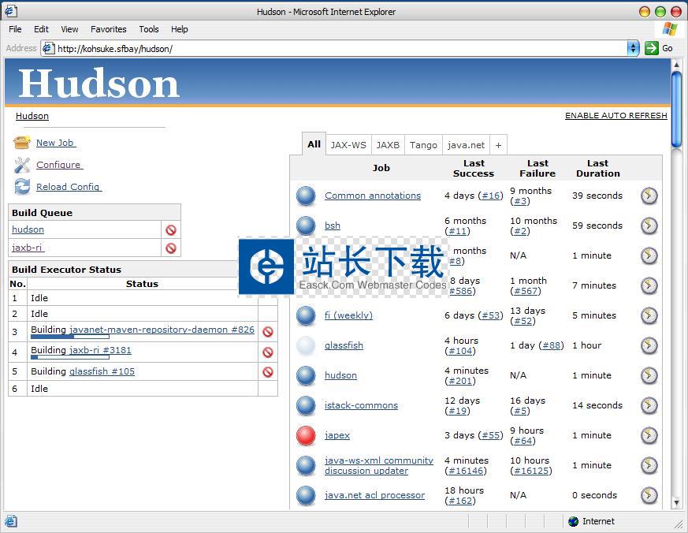The height and width of the screenshot is (533, 688).
Task: Click the jaxb-ri #3181 build progress bar
Action: (x=69, y=357)
